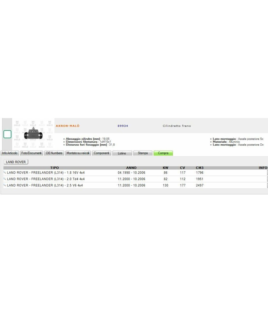Viewport: 268px width, 313px height.
Task: Click the CM3 column header
Action: [200, 168]
